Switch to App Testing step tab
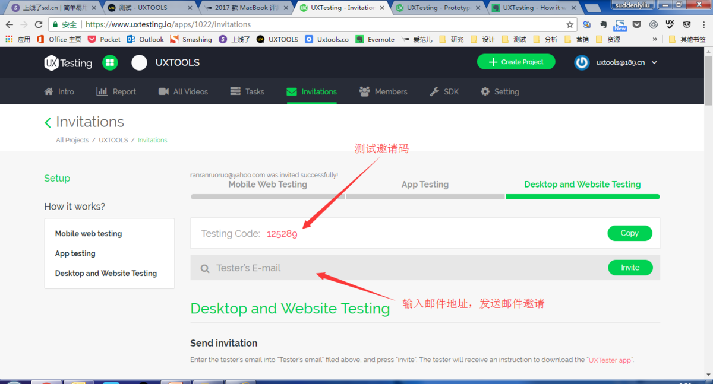Image resolution: width=713 pixels, height=384 pixels. point(425,185)
